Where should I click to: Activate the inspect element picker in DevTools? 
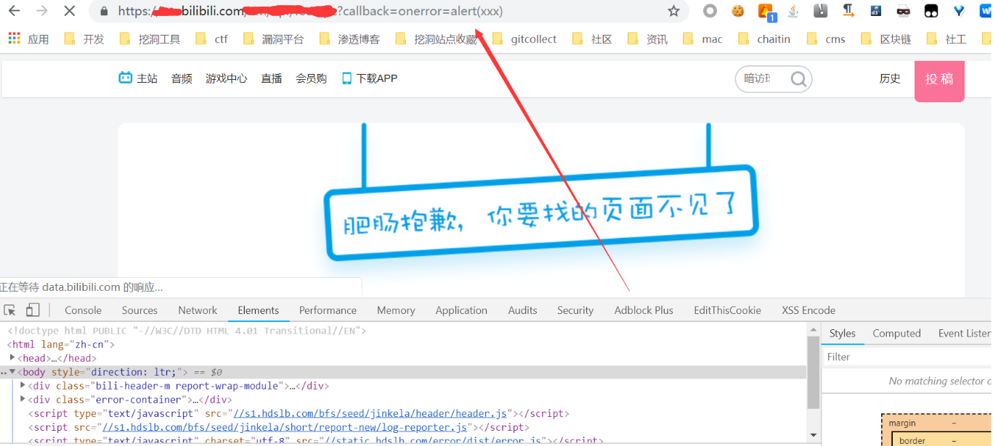(x=10, y=310)
